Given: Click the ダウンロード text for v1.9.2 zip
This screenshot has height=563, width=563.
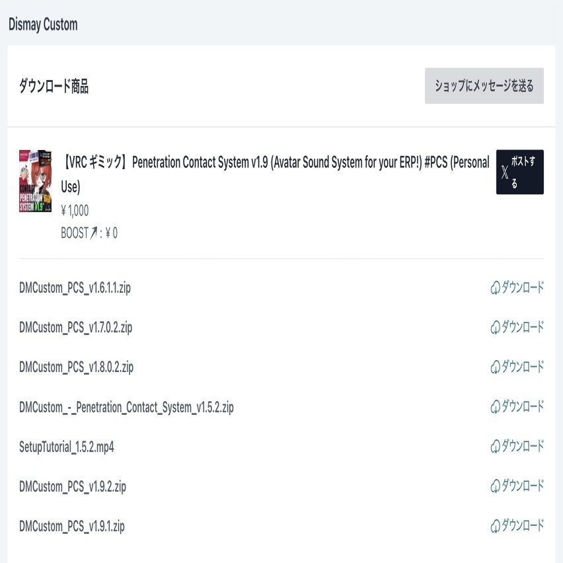Looking at the screenshot, I should (523, 487).
